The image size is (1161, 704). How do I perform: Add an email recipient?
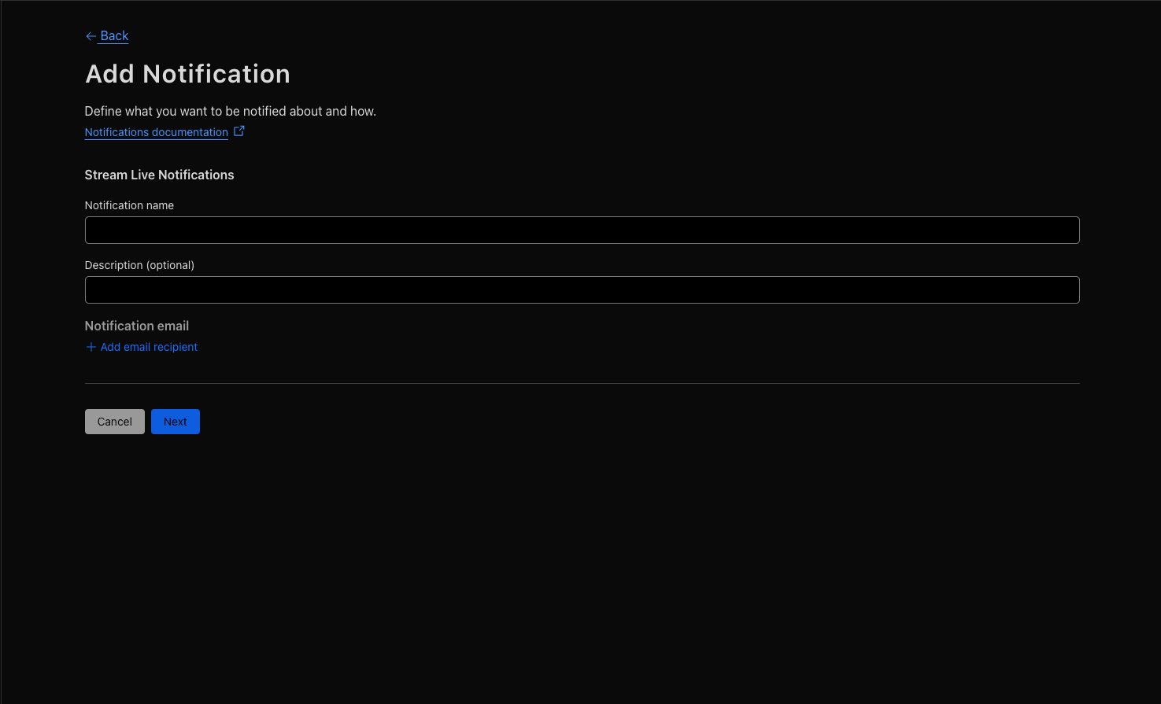coord(142,347)
